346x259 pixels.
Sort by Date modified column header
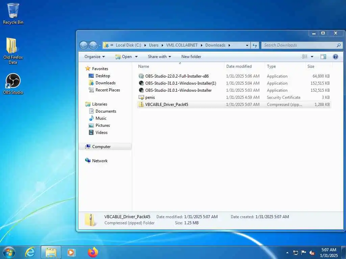[239, 66]
